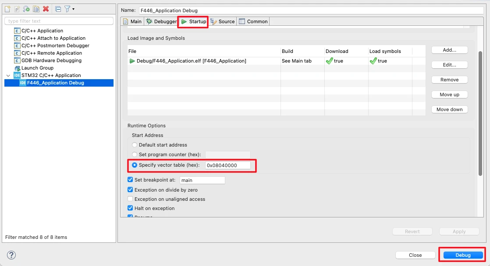Click the export launch configurations icon
Image resolution: width=490 pixels, height=266 pixels.
coord(26,9)
